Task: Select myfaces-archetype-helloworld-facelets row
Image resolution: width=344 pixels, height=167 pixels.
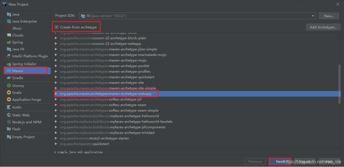Action: coord(197,122)
